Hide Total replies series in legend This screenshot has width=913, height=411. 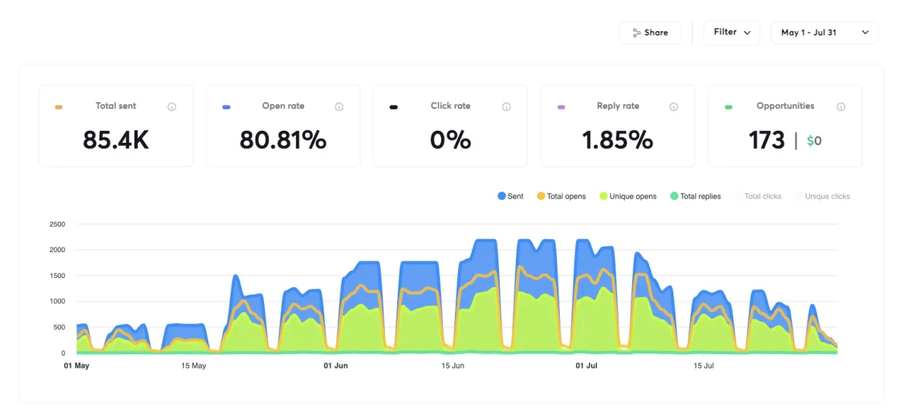[x=695, y=196]
